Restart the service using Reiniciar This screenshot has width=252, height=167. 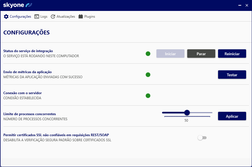[x=232, y=54]
